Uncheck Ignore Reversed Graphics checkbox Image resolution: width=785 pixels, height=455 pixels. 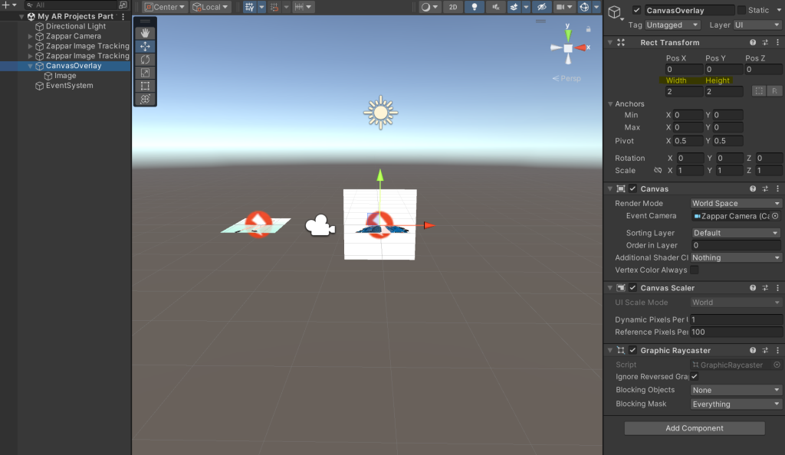[x=695, y=377]
